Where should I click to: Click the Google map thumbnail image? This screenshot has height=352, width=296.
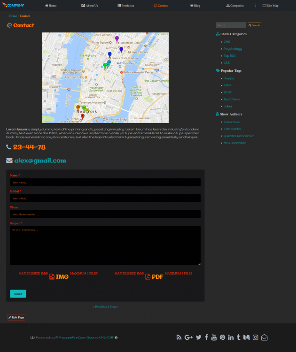(105, 77)
